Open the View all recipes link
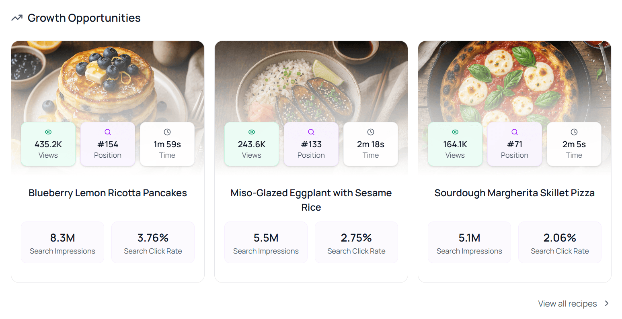Screen dimensions: 622x319 pyautogui.click(x=567, y=304)
